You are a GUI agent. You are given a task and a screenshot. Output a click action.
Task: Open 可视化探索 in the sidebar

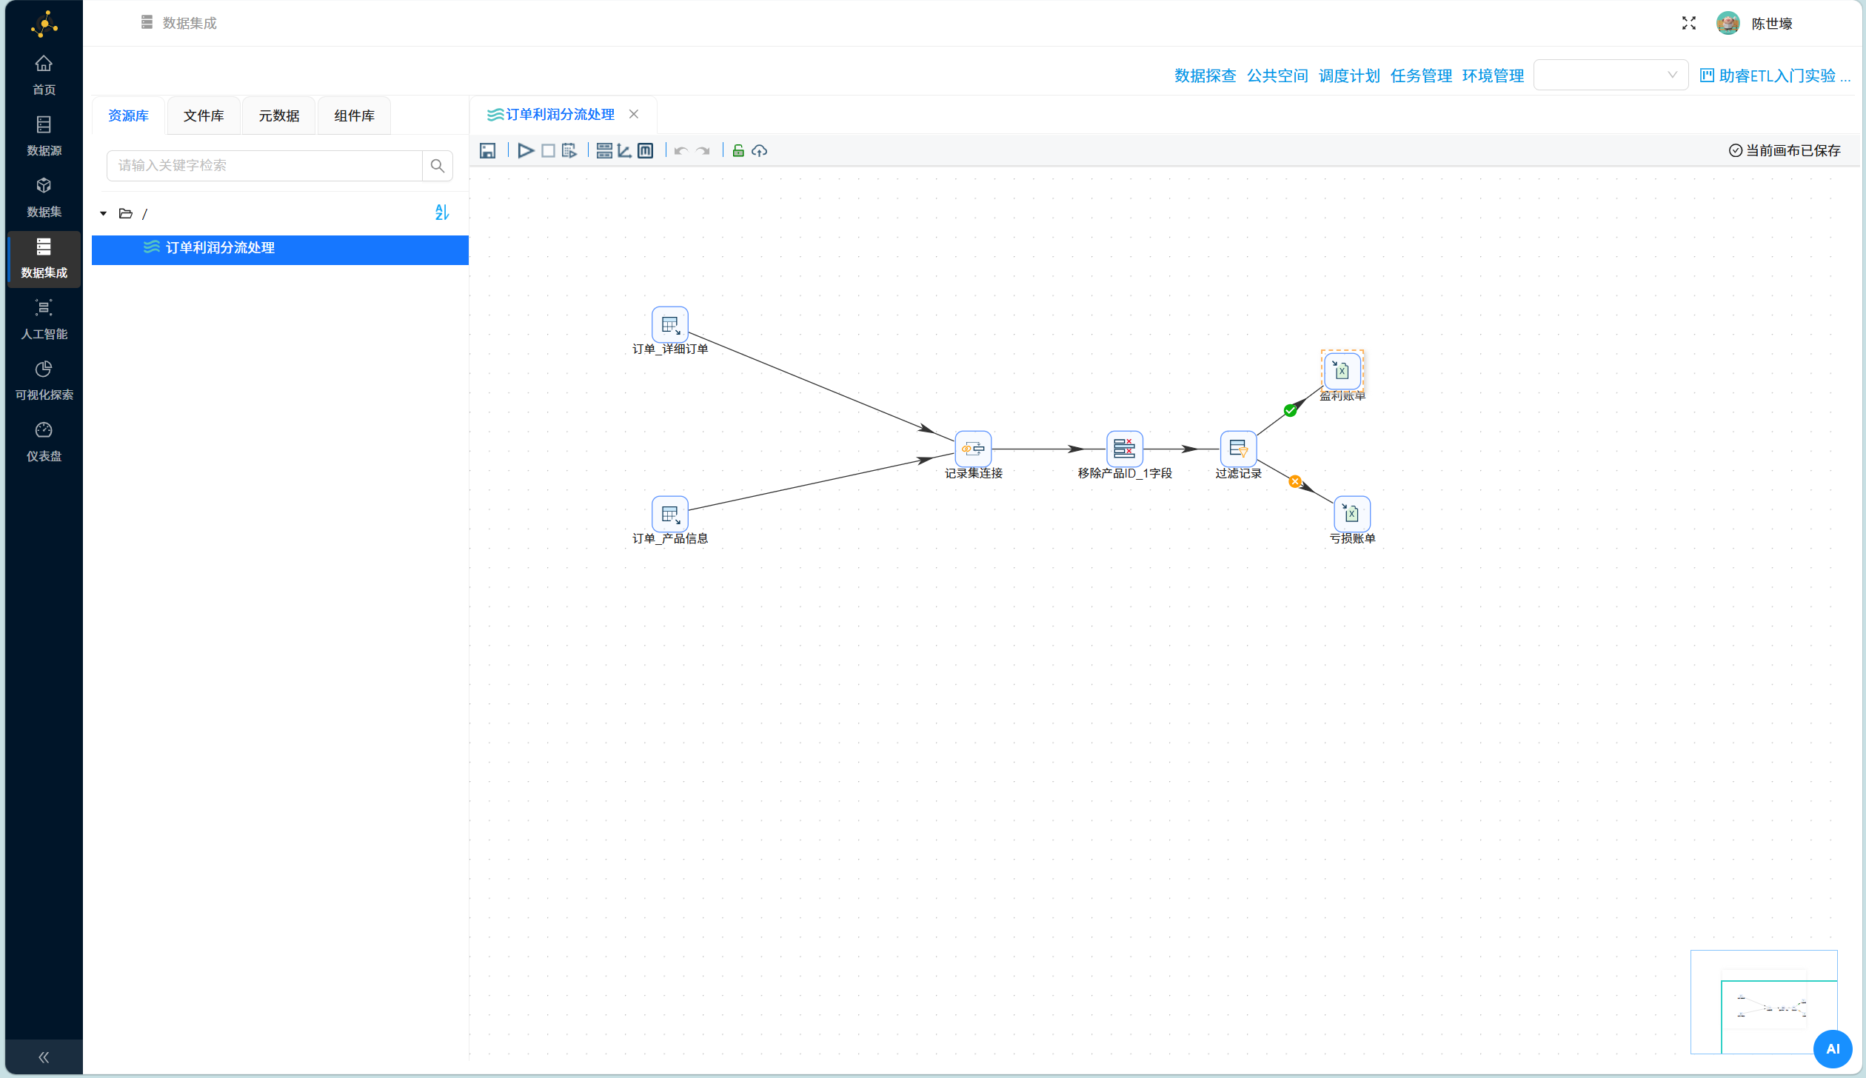(44, 381)
